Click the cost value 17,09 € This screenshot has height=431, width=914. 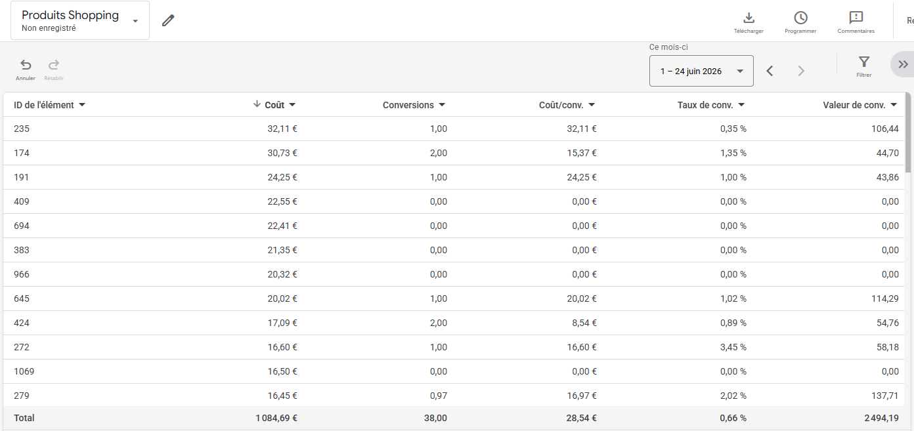tap(282, 323)
